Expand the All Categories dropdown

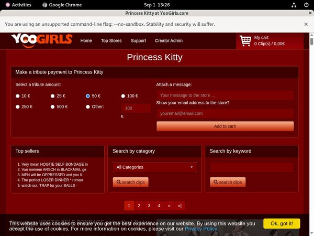(x=155, y=167)
